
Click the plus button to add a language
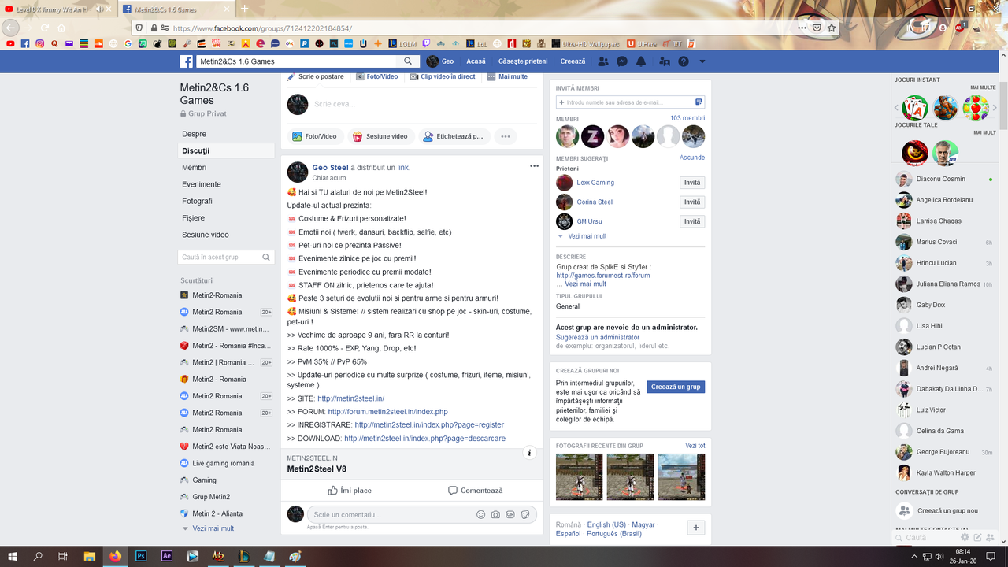point(695,528)
